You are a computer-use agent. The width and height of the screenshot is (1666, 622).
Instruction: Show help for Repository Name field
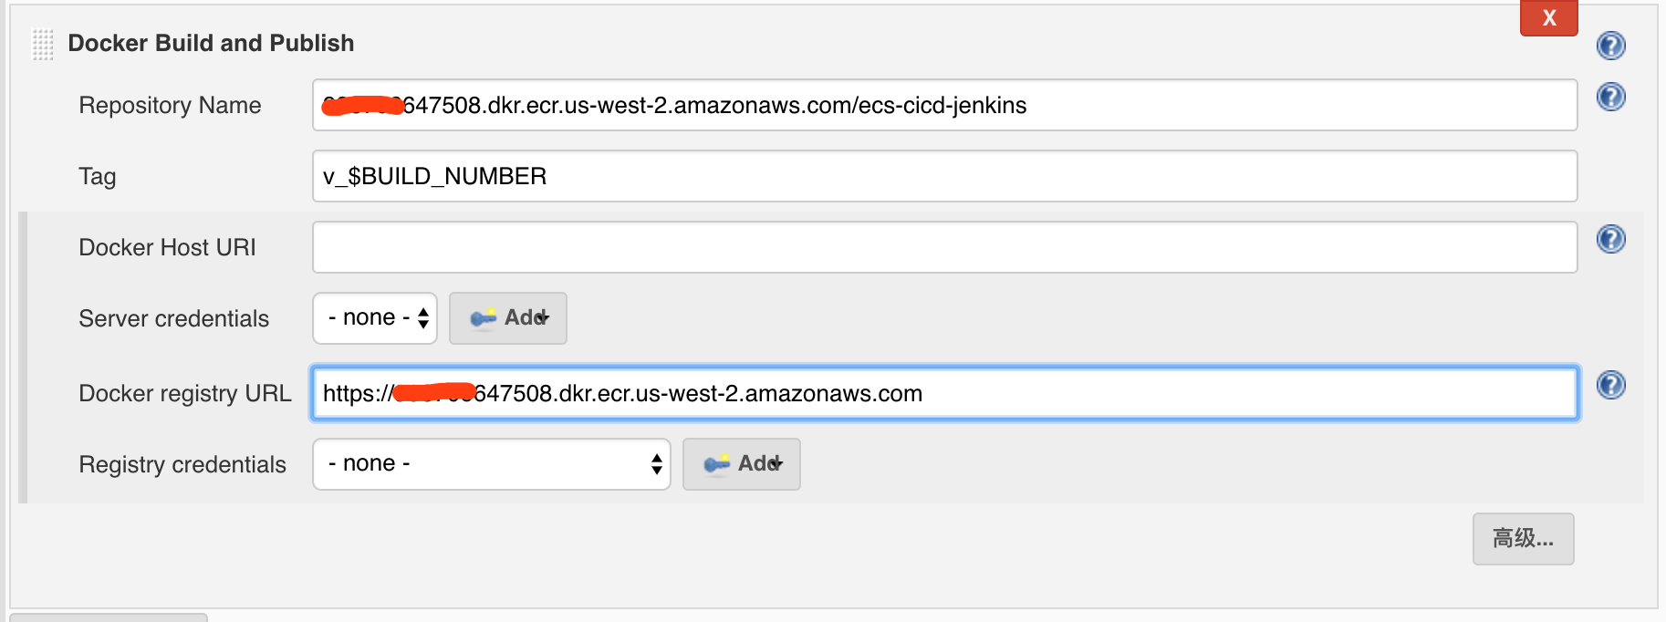[1610, 96]
